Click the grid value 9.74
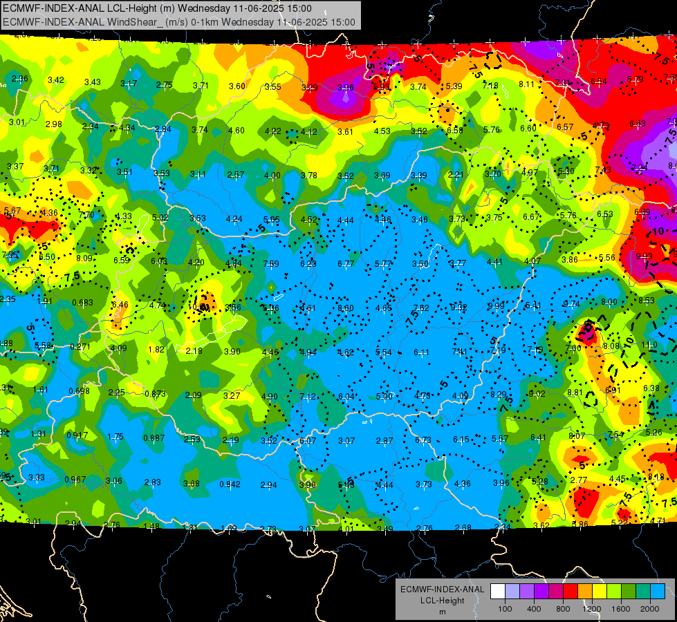This screenshot has height=622, width=677. [572, 304]
